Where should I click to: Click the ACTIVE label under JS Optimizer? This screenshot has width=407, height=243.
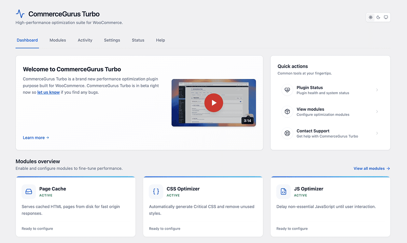pyautogui.click(x=301, y=196)
